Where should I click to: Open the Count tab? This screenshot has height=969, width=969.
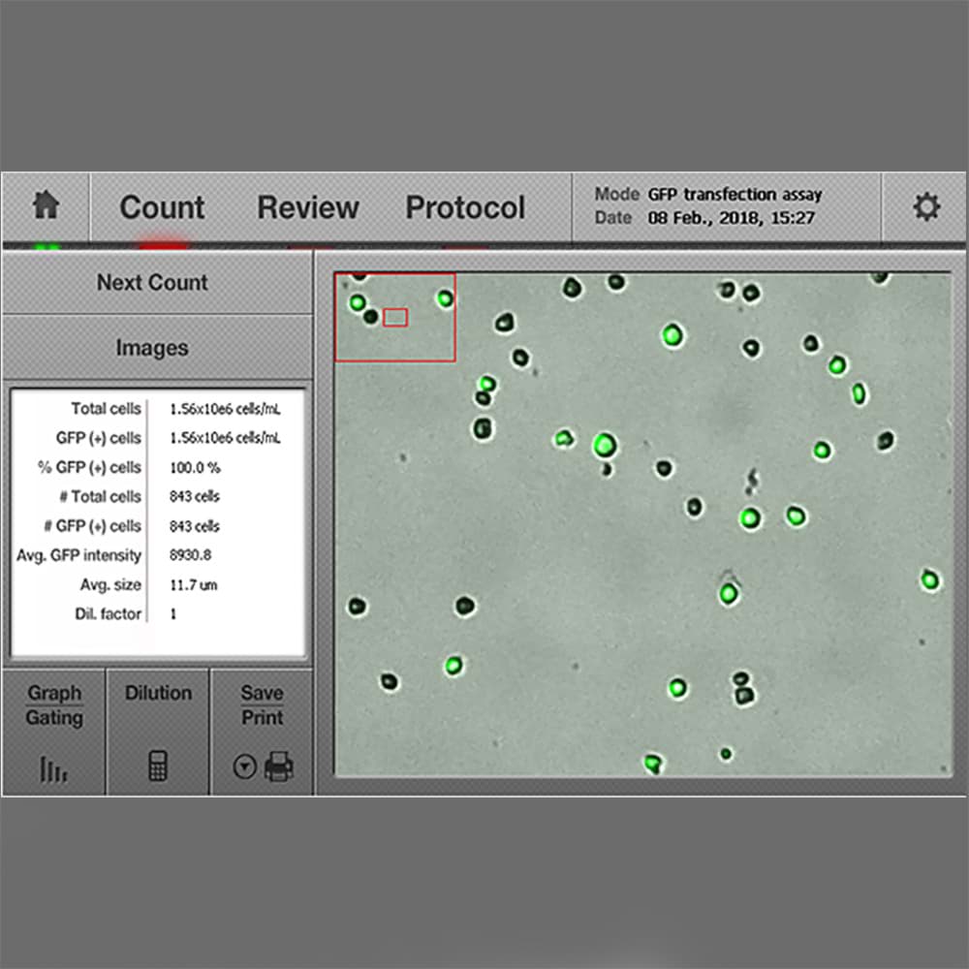coord(162,207)
